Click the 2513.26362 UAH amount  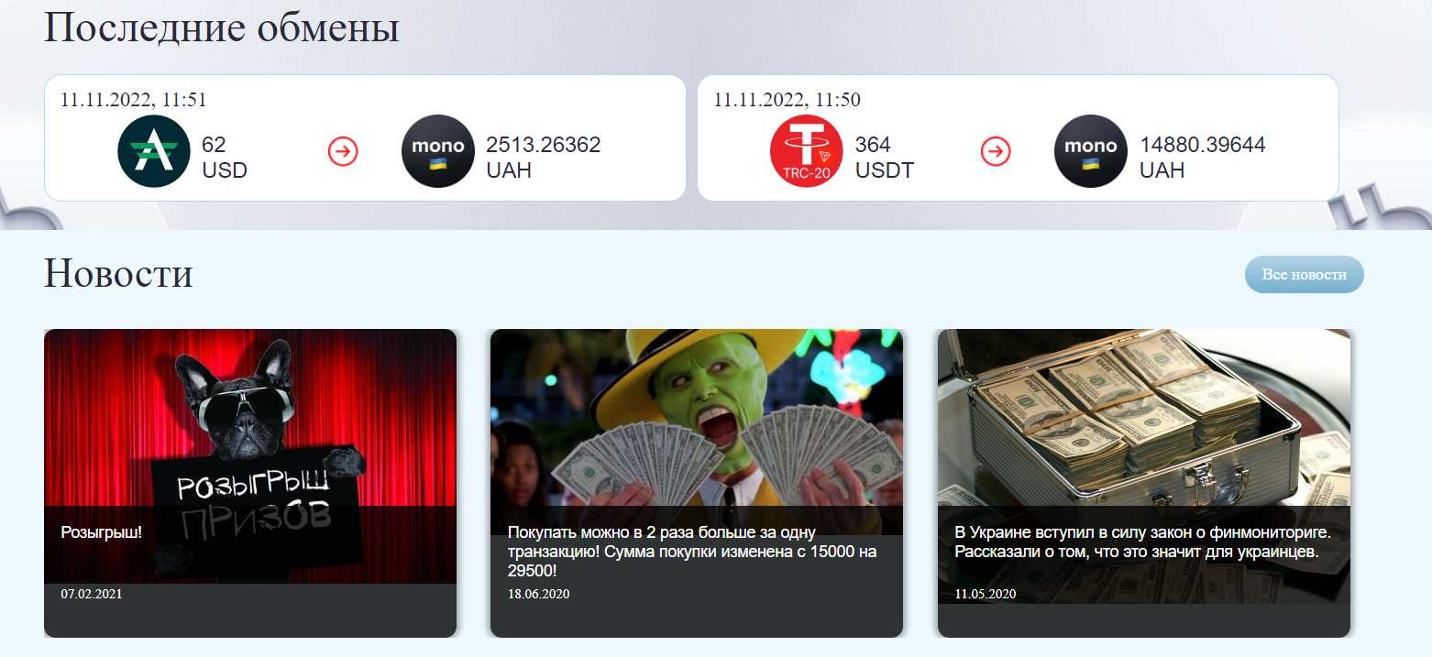544,158
